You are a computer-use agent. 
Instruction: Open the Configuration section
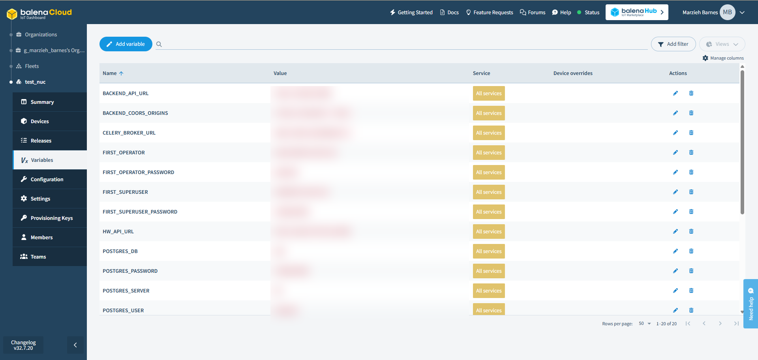50,179
